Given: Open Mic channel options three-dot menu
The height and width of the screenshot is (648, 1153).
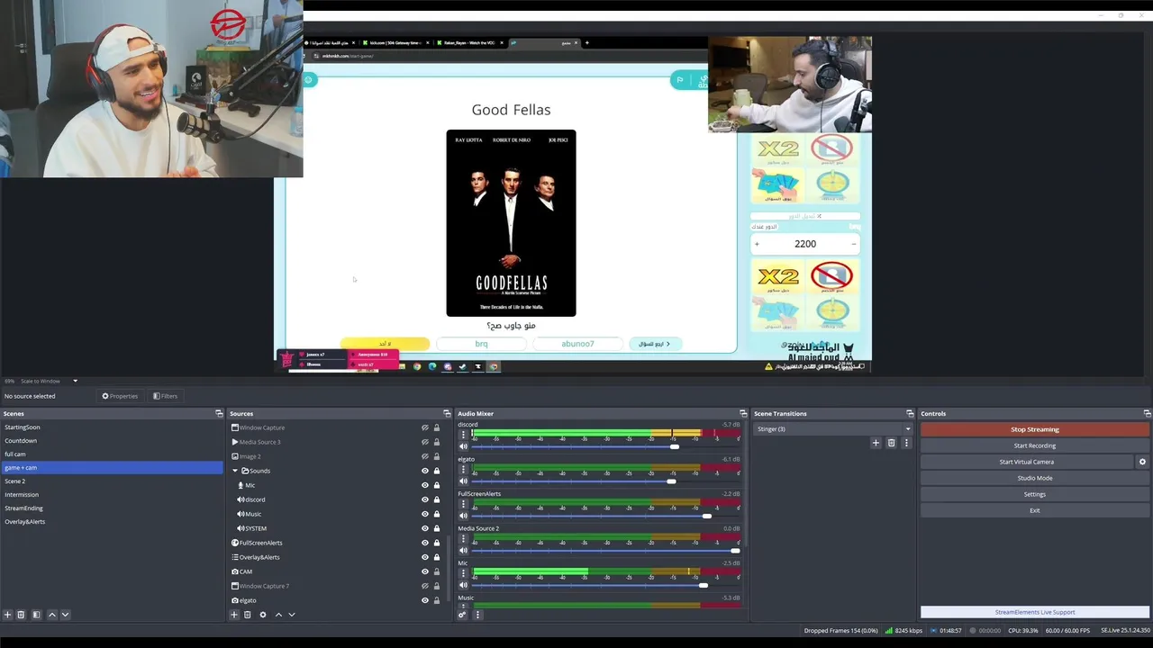Looking at the screenshot, I should pyautogui.click(x=464, y=573).
